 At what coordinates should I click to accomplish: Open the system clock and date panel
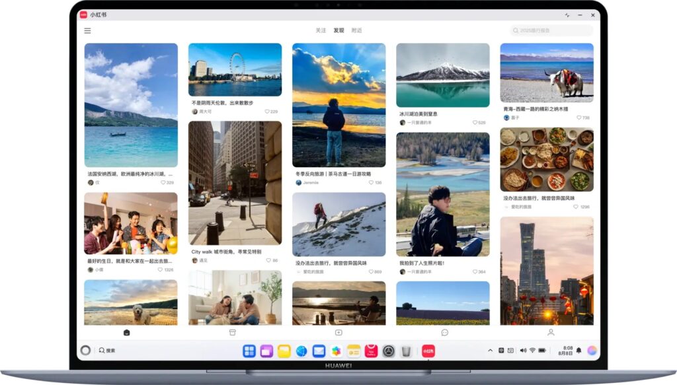point(565,349)
